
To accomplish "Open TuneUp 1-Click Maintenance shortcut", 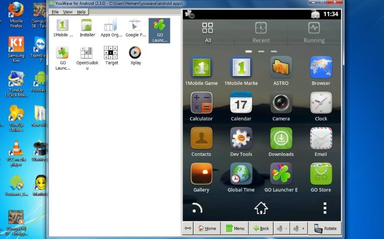I will pyautogui.click(x=16, y=84).
